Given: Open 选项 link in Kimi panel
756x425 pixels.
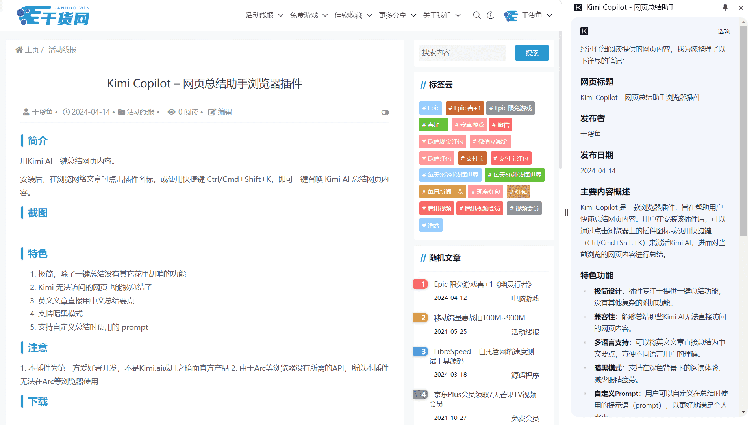Looking at the screenshot, I should [723, 31].
